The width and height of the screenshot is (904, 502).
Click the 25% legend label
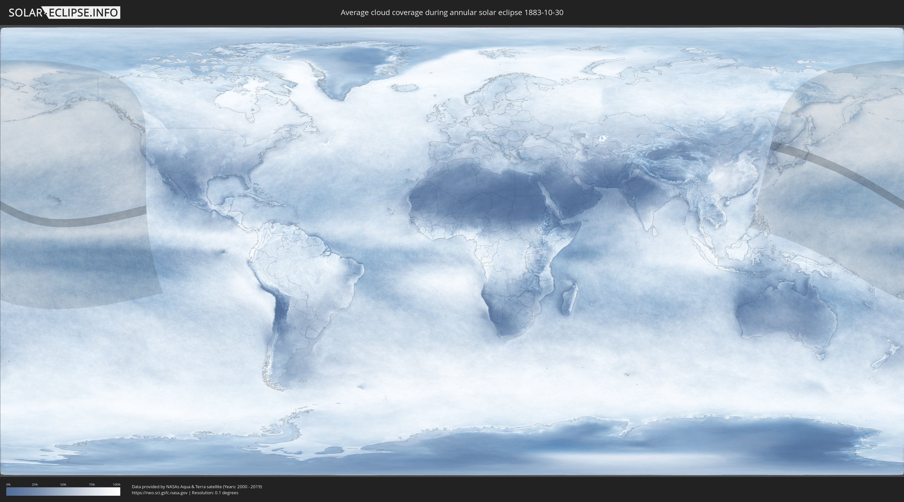click(x=35, y=484)
